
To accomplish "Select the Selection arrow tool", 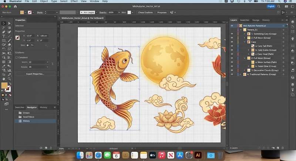I will coord(4,23).
